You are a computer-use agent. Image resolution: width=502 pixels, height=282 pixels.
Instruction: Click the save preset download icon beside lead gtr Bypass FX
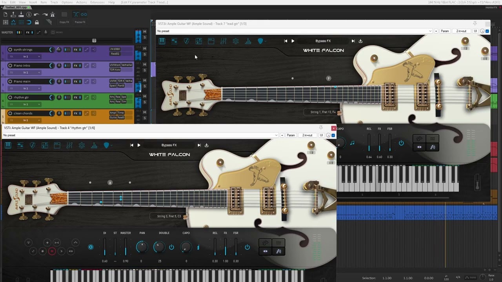pos(360,41)
